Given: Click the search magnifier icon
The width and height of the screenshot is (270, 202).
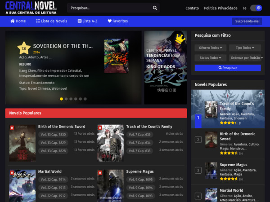Looking at the screenshot, I should click(x=155, y=8).
